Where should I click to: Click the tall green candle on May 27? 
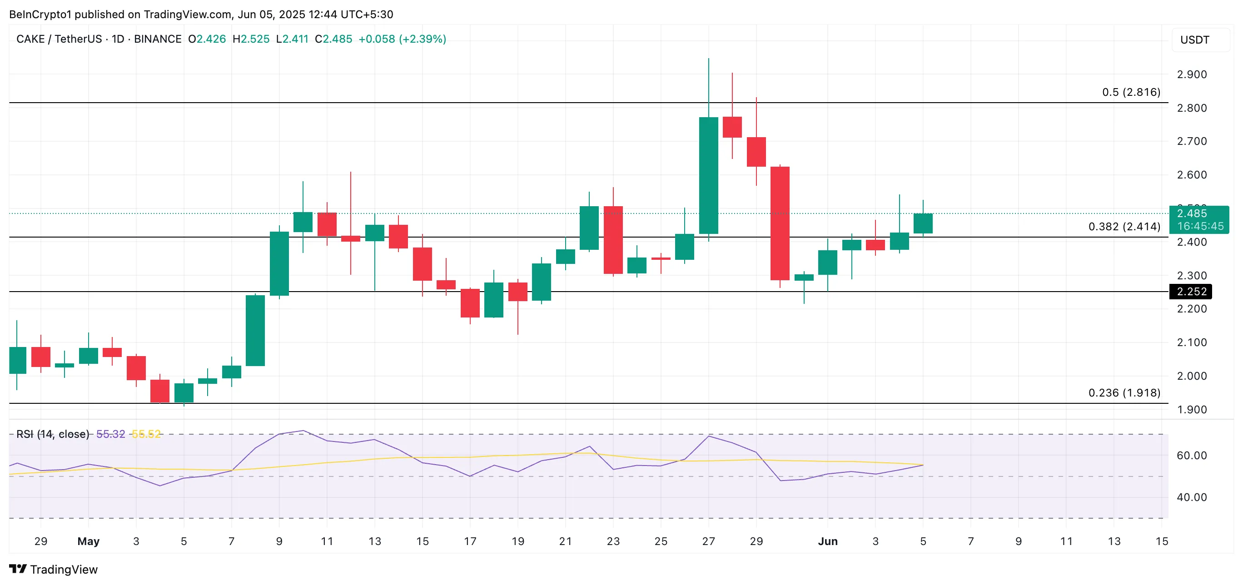[708, 176]
